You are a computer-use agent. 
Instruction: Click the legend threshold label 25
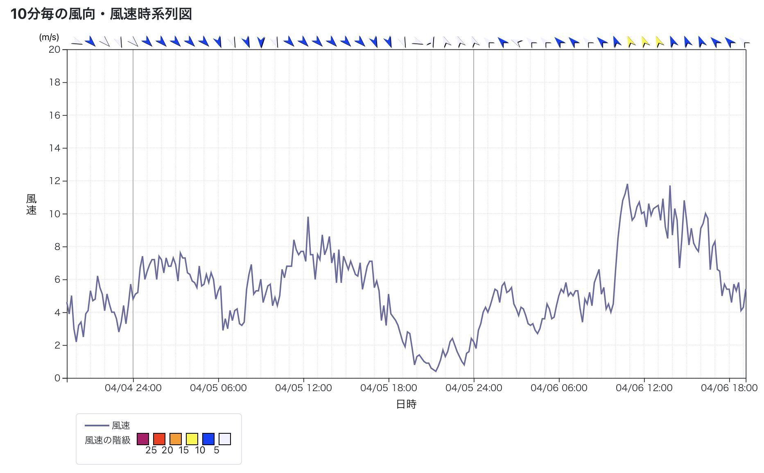click(151, 450)
